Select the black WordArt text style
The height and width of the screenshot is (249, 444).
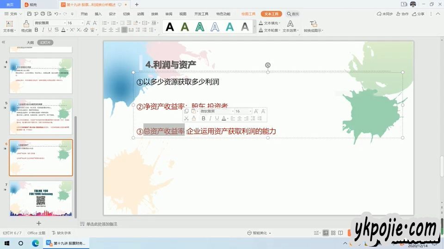pyautogui.click(x=170, y=27)
